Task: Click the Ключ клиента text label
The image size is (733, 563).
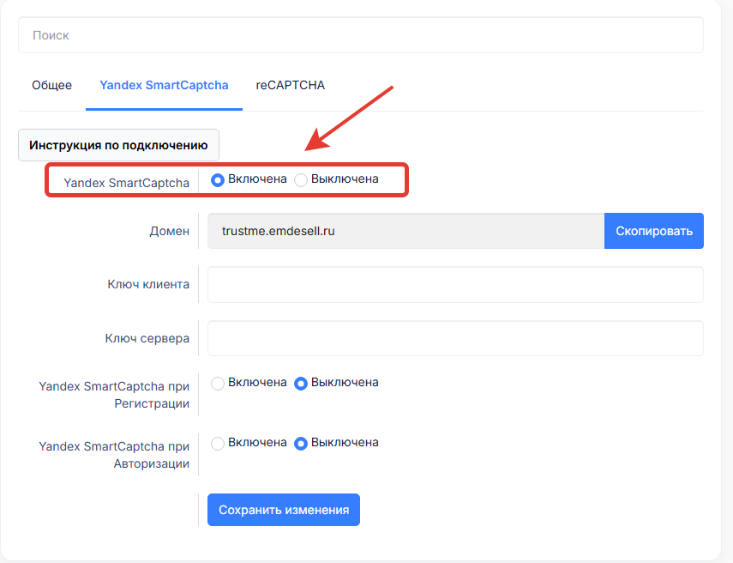Action: pyautogui.click(x=148, y=284)
